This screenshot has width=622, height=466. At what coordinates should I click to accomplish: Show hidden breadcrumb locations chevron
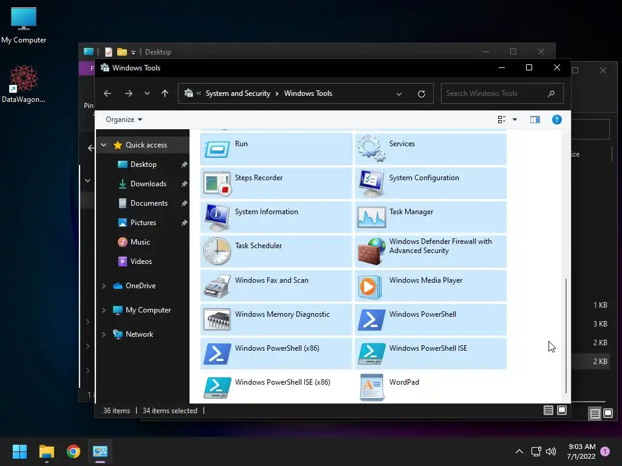pos(199,93)
